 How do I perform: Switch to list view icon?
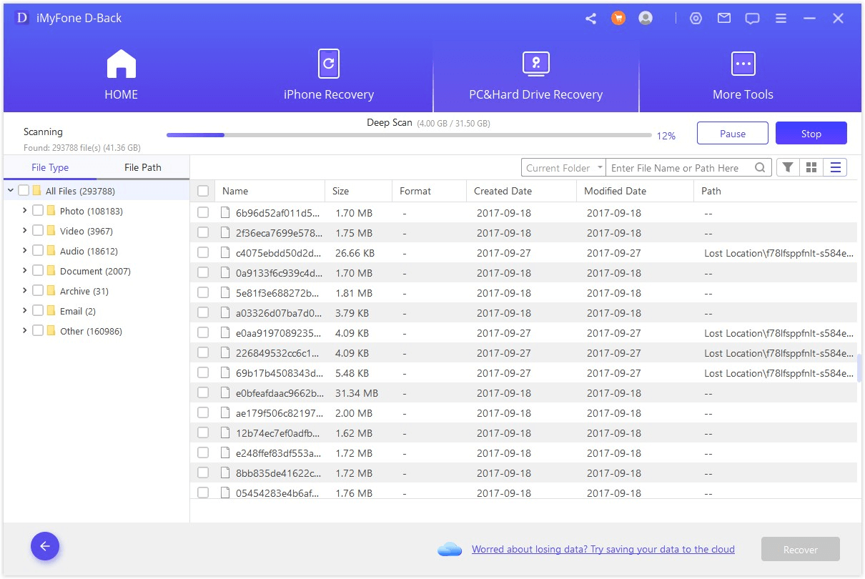point(835,167)
